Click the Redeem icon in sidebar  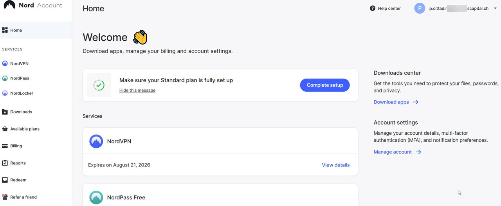click(x=5, y=180)
